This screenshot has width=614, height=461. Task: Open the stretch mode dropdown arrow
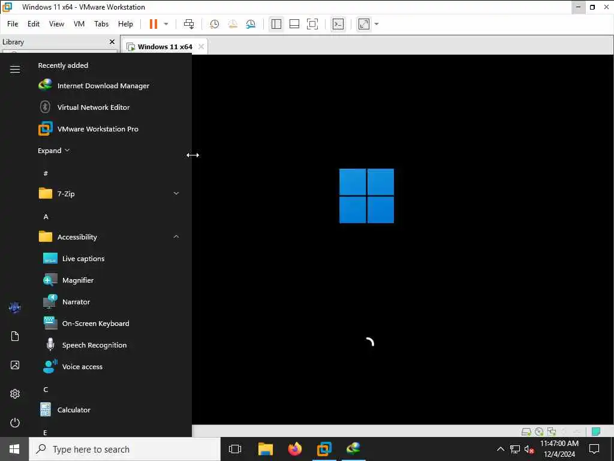coord(377,24)
